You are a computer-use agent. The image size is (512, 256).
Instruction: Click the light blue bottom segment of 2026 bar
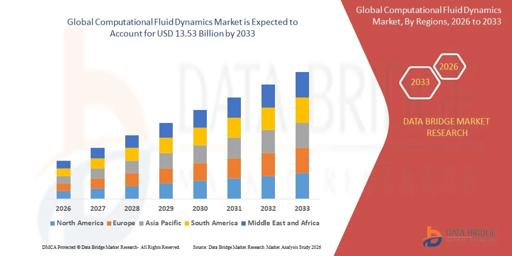coord(63,195)
